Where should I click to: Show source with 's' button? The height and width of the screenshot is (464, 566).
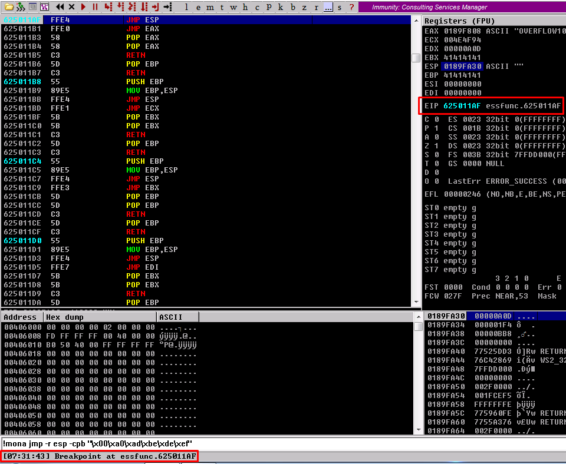point(340,7)
